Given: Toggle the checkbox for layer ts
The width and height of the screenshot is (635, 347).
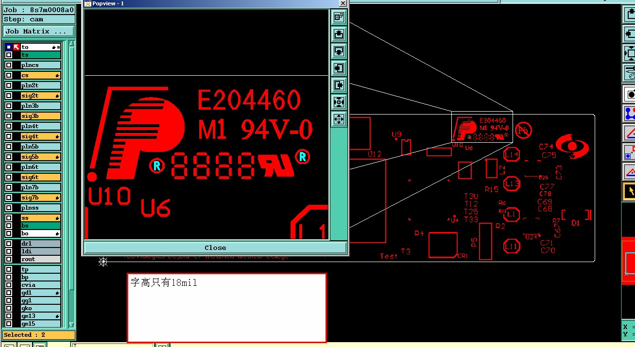Looking at the screenshot, I should (9, 55).
